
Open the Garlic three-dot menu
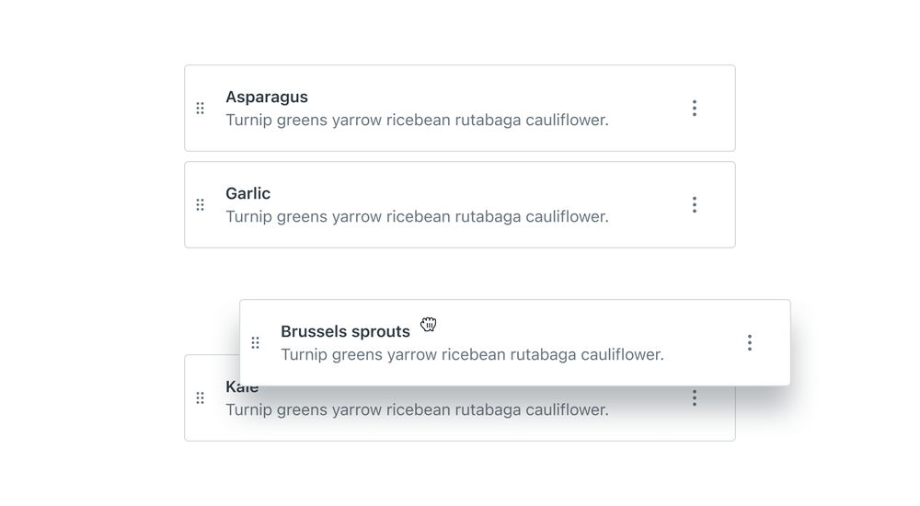695,205
